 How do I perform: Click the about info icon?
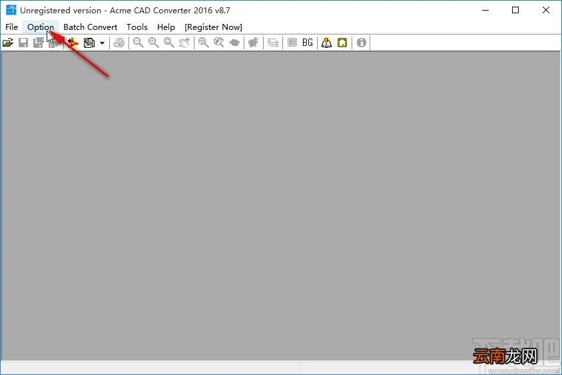(x=362, y=43)
